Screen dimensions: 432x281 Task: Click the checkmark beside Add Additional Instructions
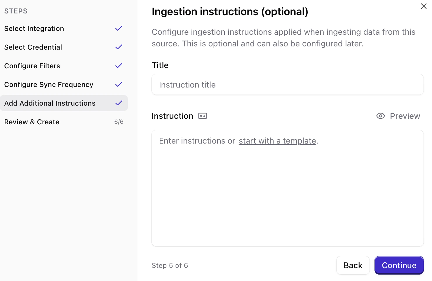(x=119, y=103)
